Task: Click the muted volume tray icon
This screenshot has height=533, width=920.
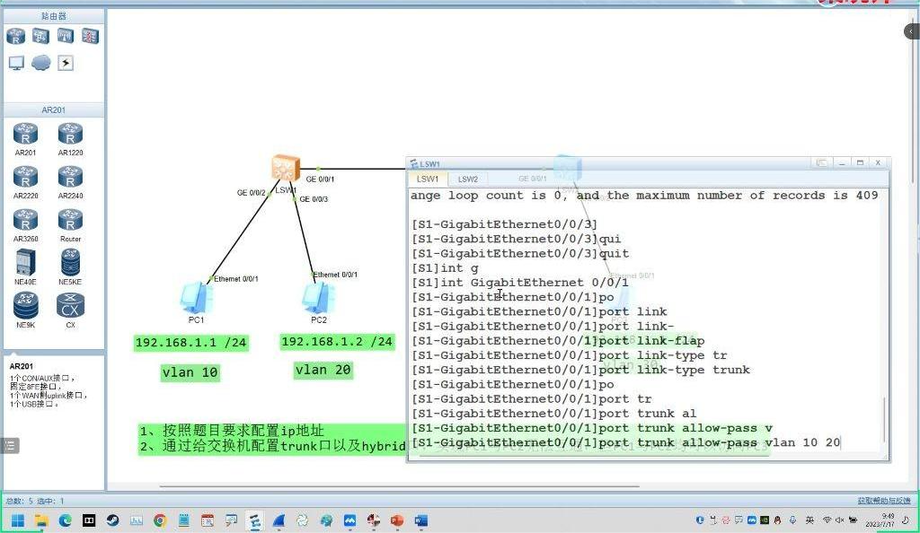Action: point(840,520)
